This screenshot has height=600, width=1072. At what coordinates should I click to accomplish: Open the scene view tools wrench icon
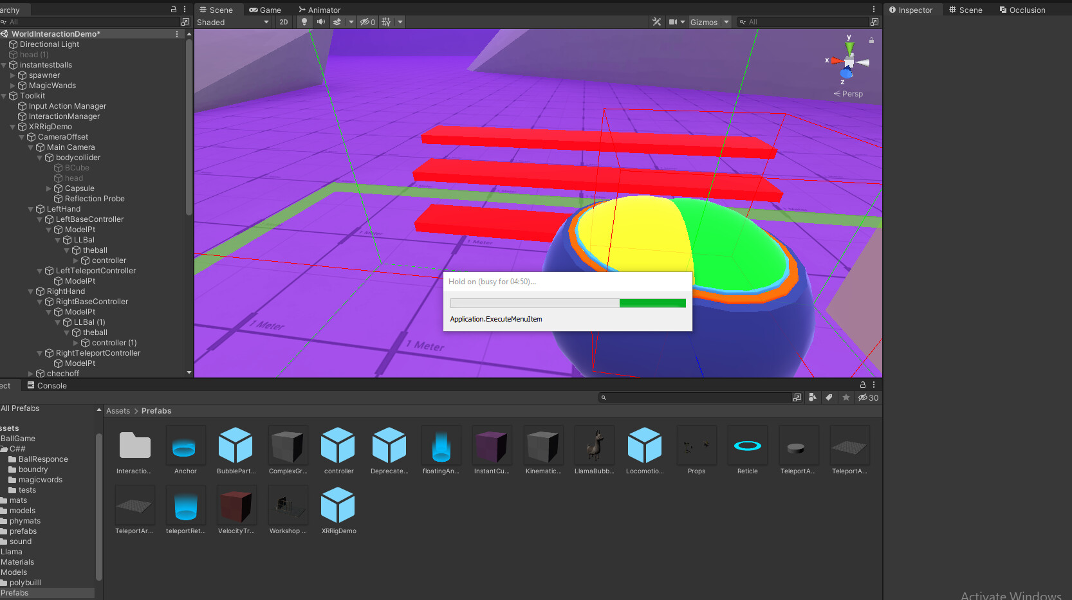656,21
